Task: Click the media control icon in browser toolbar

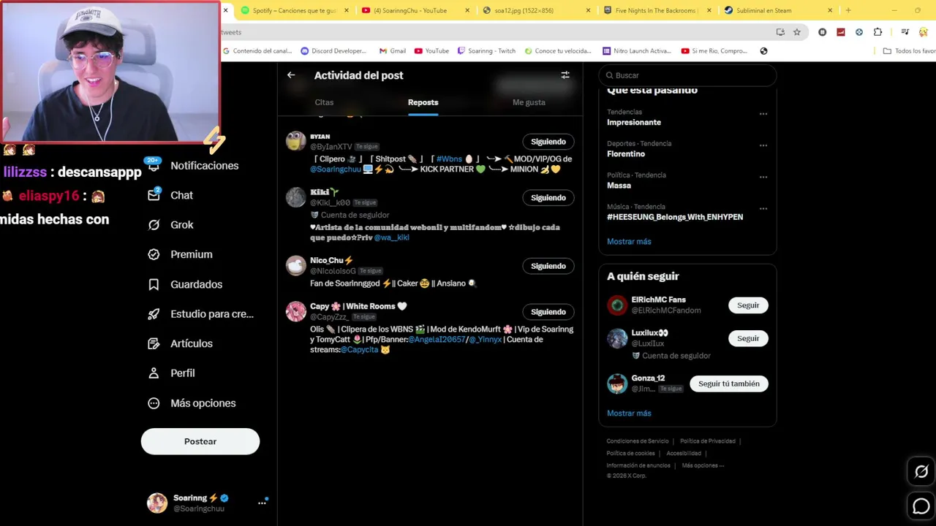Action: [905, 32]
